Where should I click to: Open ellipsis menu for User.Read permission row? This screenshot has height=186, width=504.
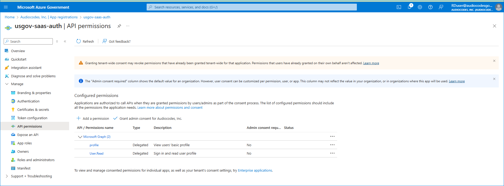pyautogui.click(x=332, y=153)
